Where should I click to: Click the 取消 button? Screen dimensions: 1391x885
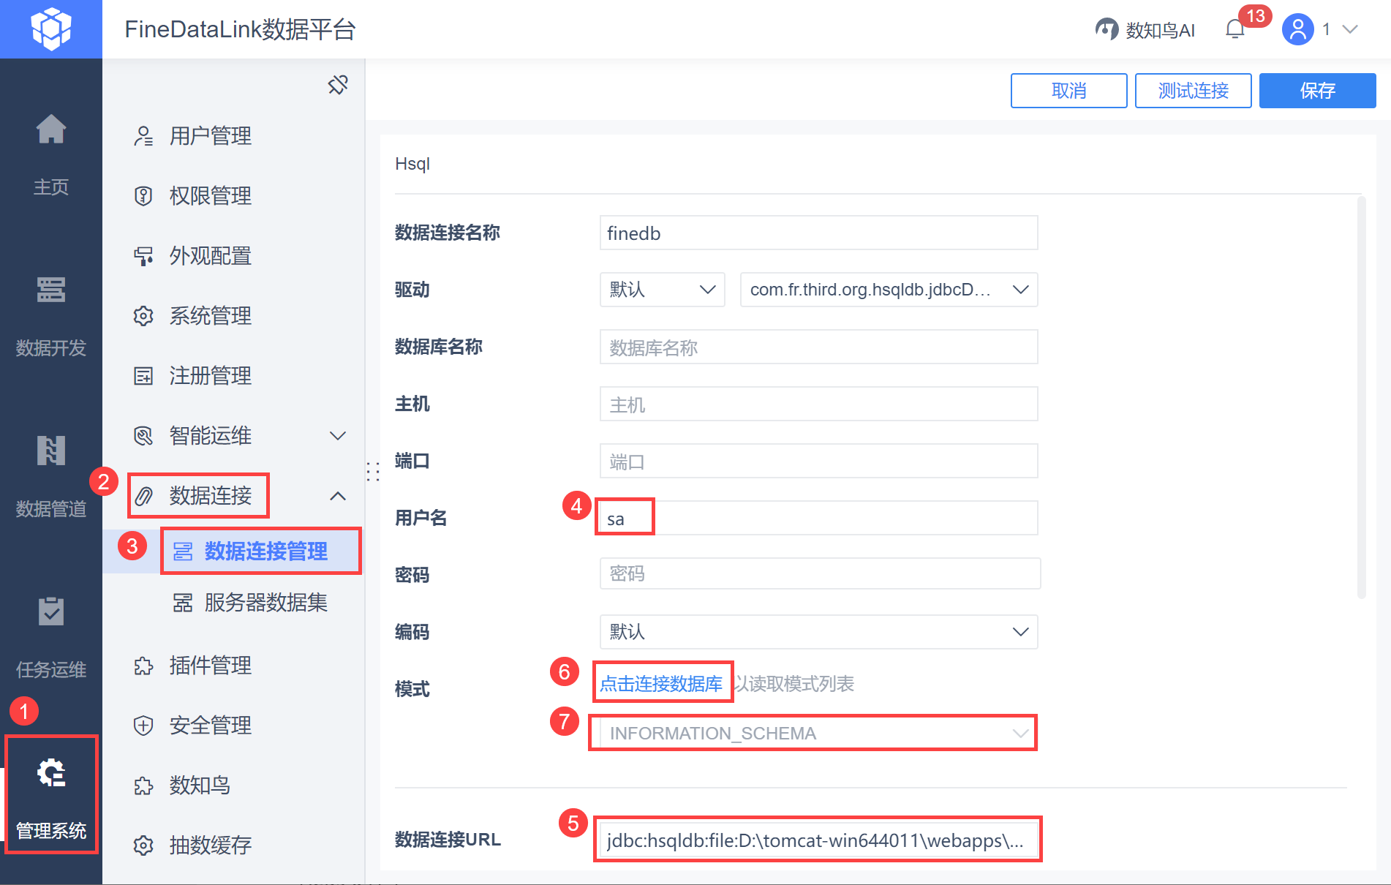click(1068, 91)
